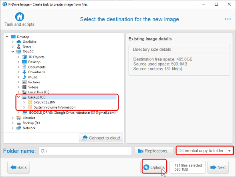The height and width of the screenshot is (177, 236).
Task: Collapse the top-level Desktop node
Action: pos(7,36)
